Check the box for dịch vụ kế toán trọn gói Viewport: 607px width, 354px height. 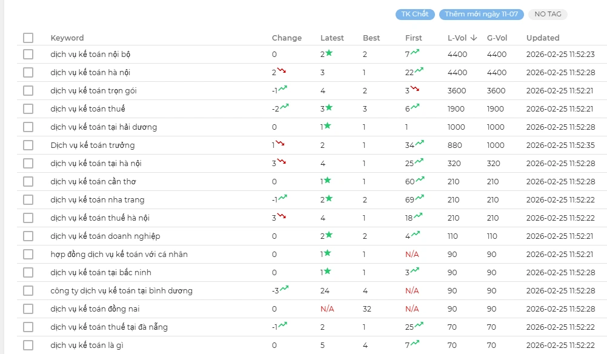pos(28,91)
